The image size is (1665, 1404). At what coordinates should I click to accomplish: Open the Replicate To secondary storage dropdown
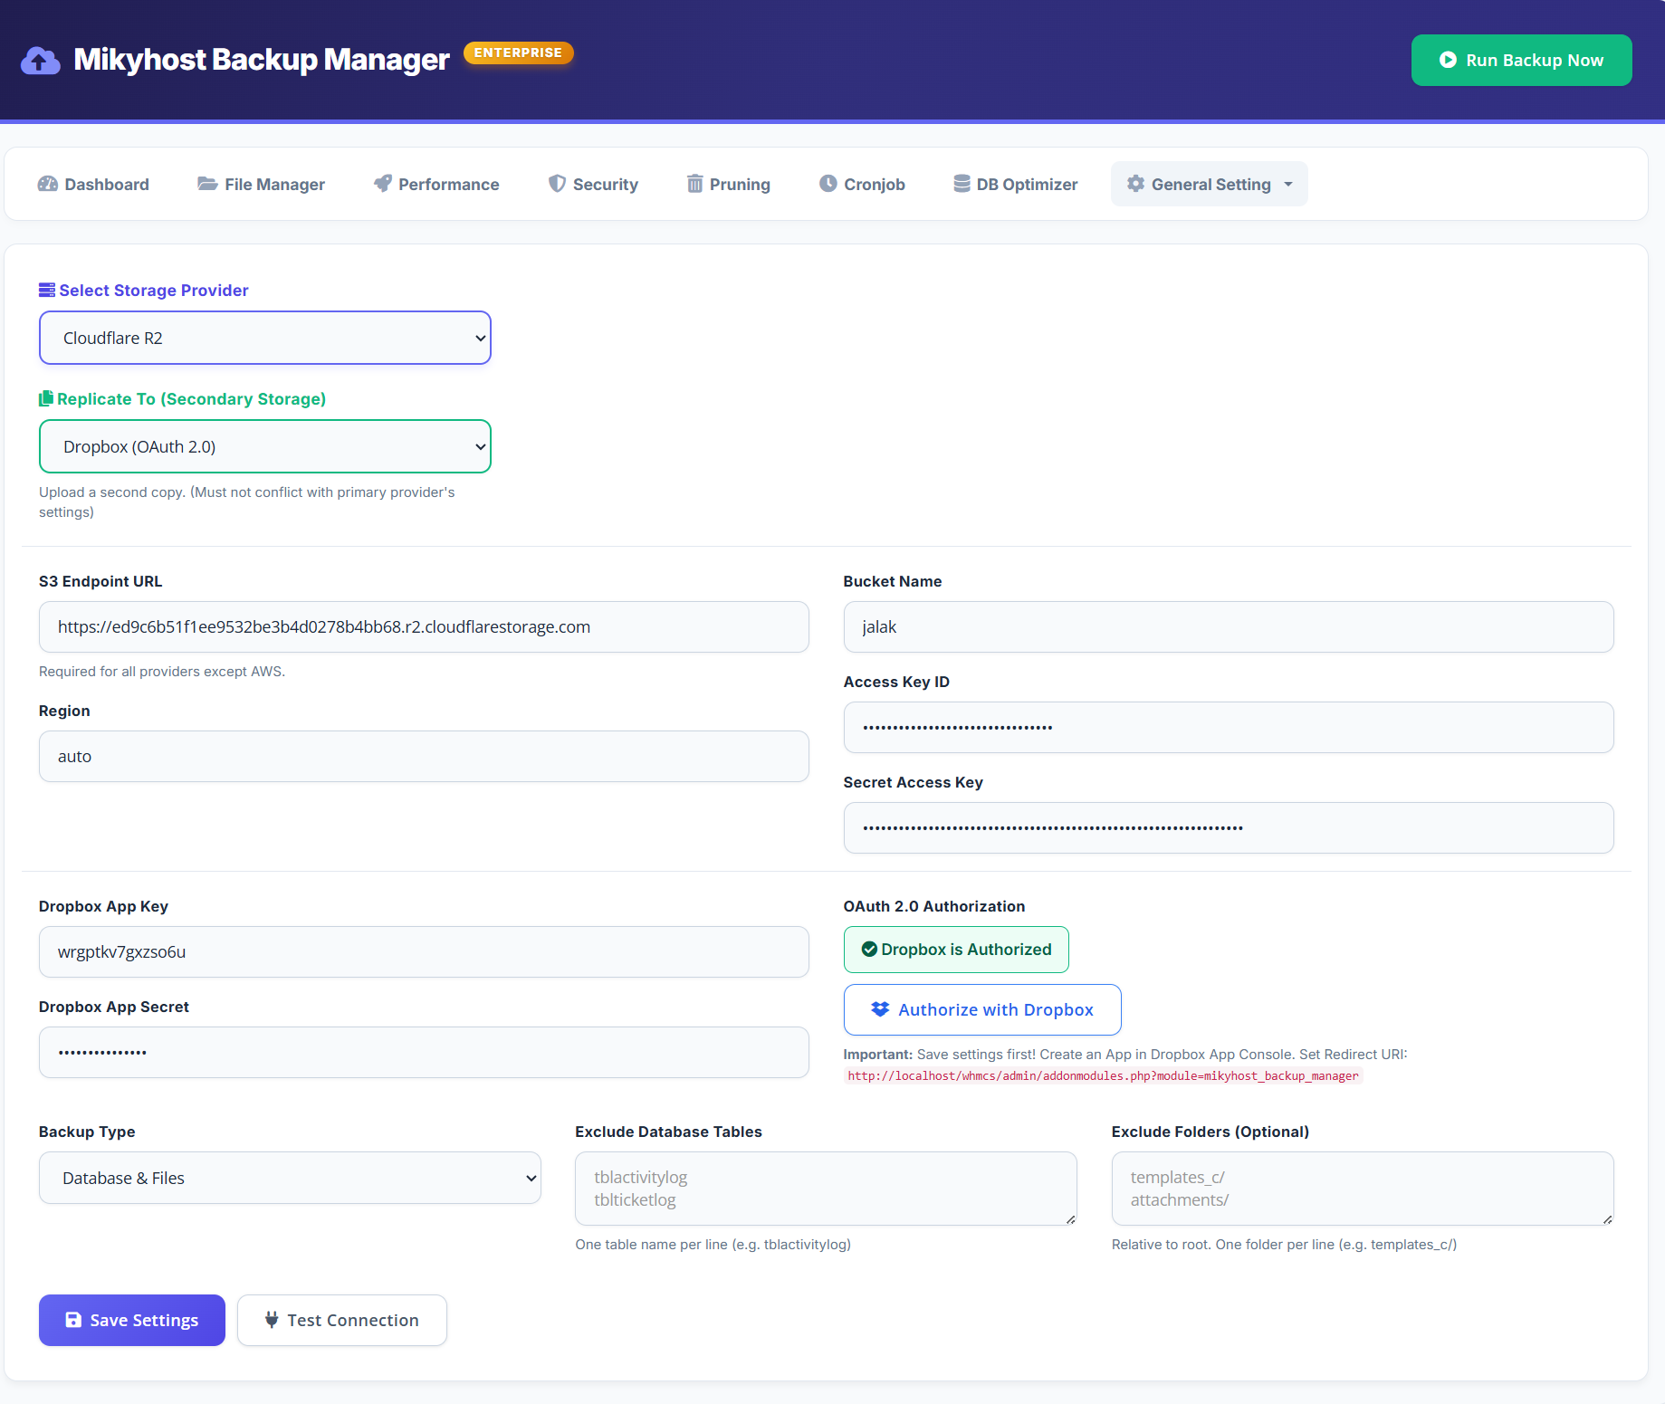(x=265, y=446)
